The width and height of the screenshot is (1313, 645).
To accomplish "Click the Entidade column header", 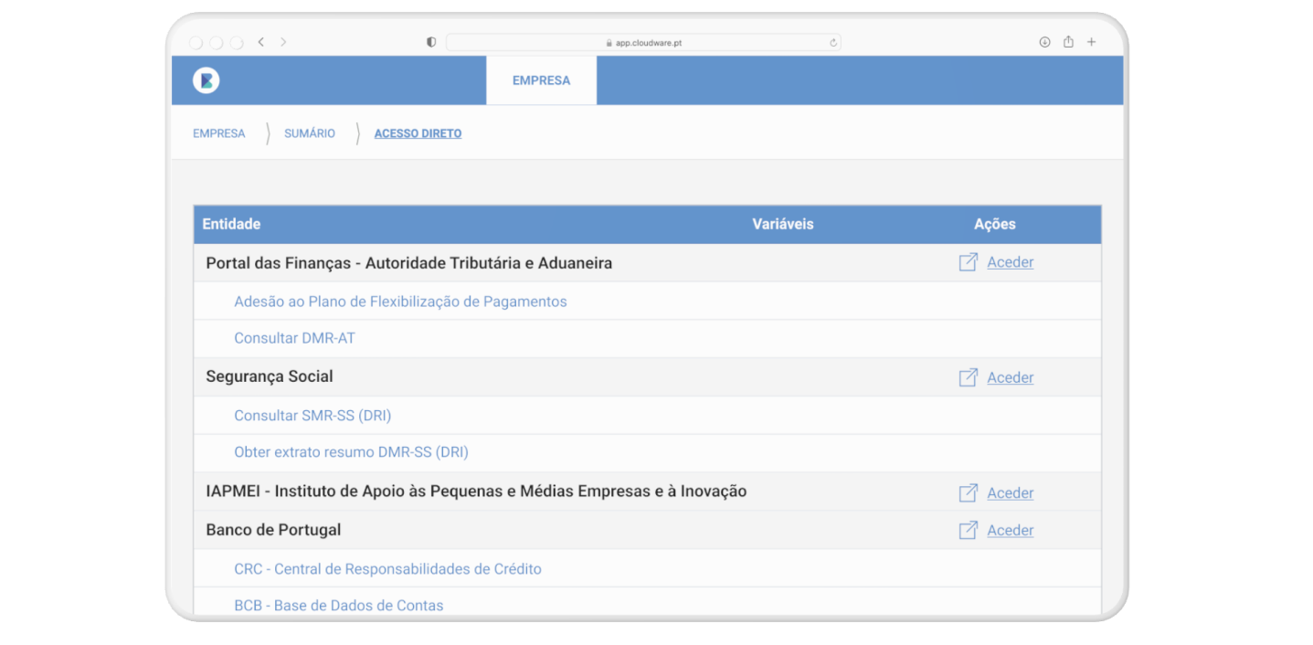I will (231, 224).
